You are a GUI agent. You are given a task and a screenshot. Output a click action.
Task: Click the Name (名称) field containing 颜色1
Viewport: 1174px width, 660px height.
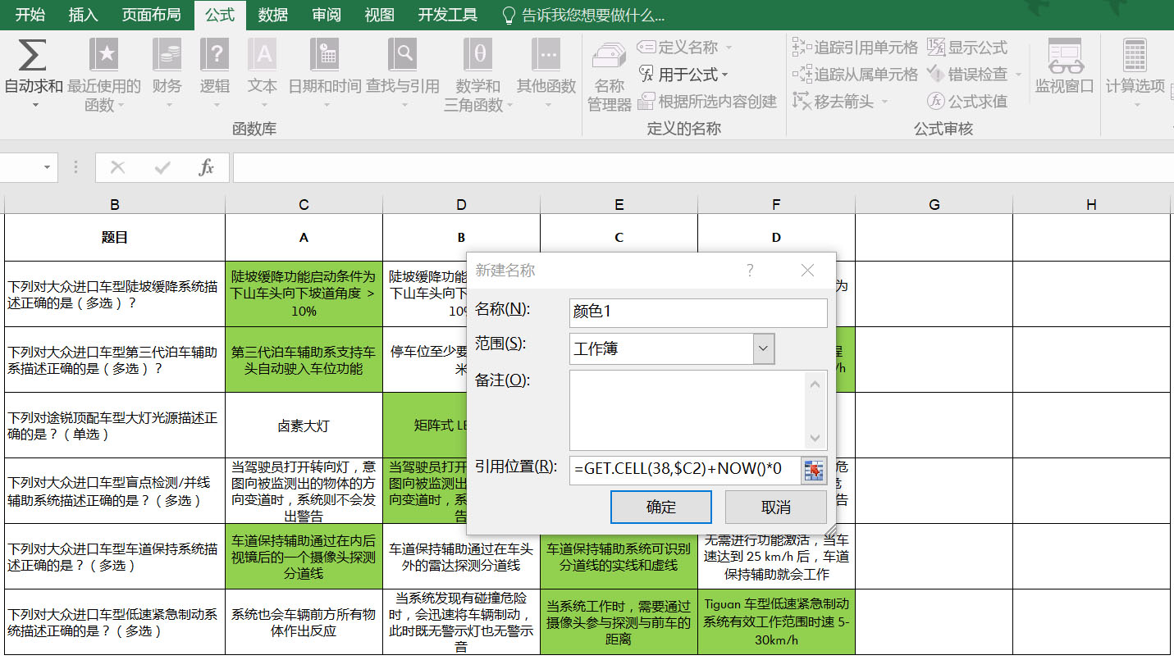point(698,312)
